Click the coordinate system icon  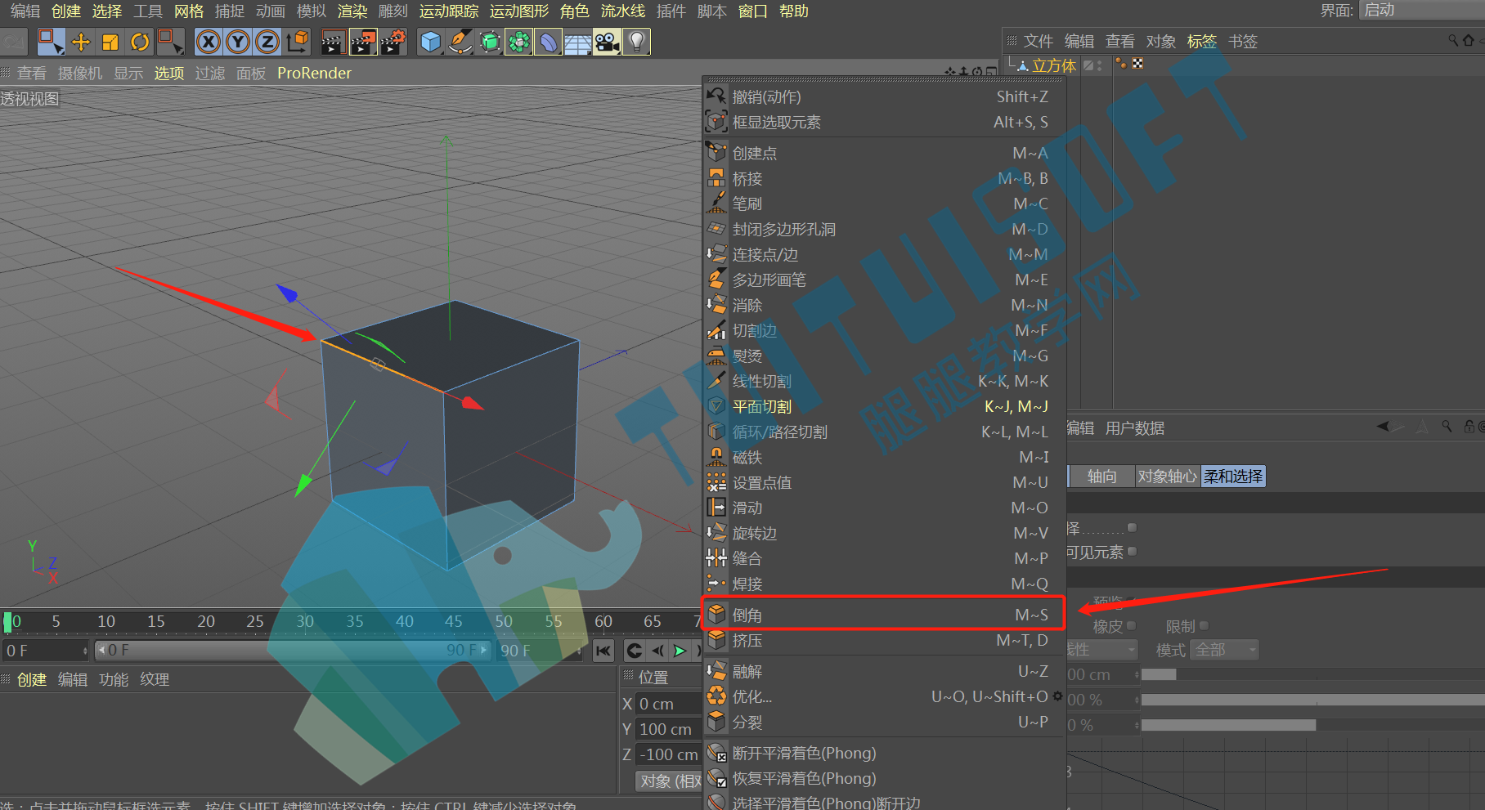pos(298,42)
